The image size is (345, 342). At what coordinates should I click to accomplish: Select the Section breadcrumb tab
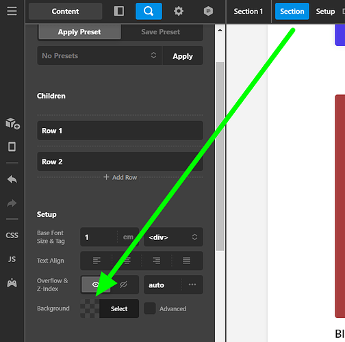(292, 11)
